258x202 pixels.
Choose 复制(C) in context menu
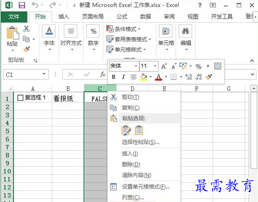144,108
